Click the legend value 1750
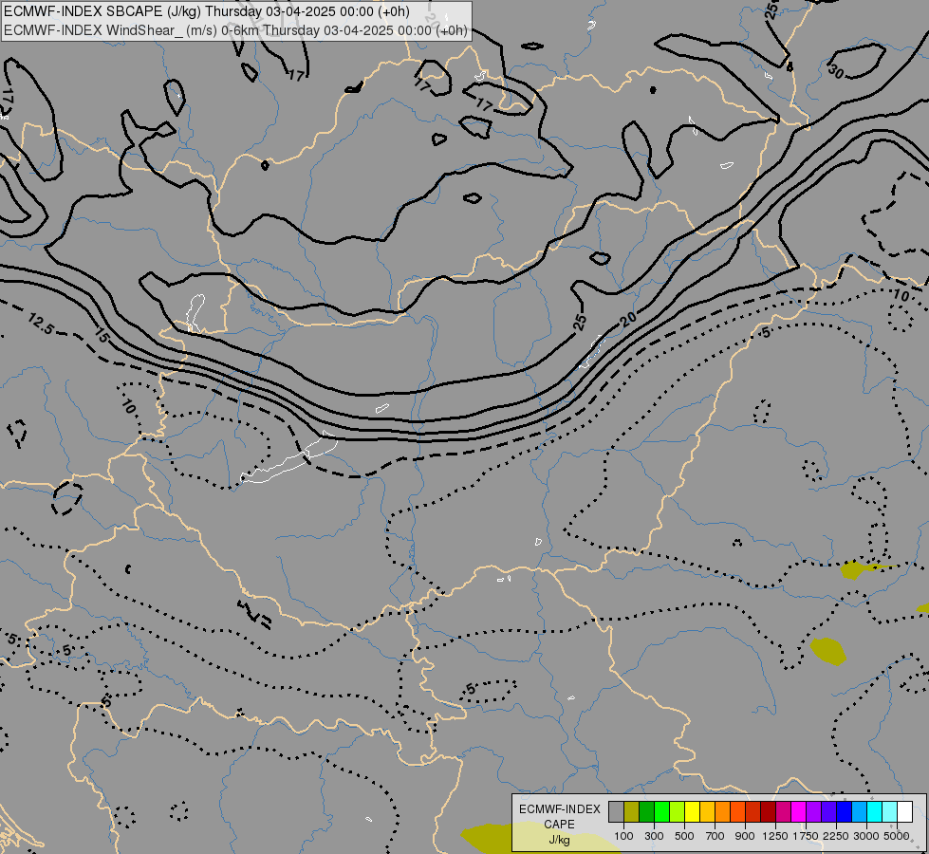 [806, 836]
